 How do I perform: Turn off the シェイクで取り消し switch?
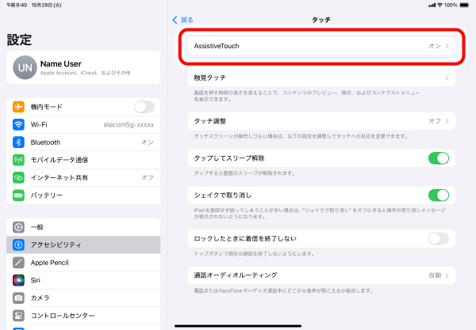pyautogui.click(x=439, y=195)
